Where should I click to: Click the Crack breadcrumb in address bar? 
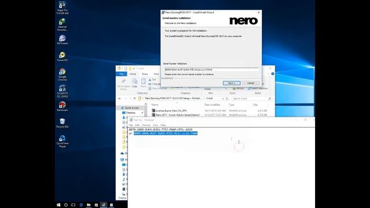pos(209,98)
